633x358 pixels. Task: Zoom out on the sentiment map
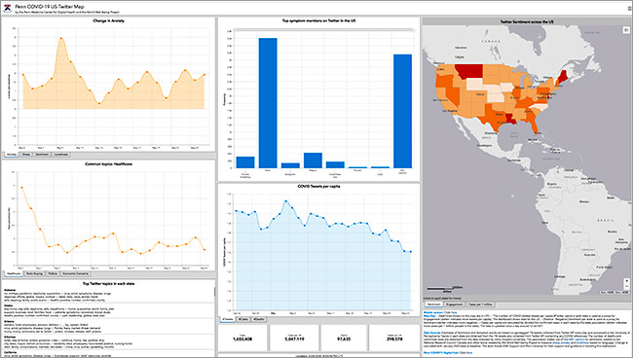626,286
